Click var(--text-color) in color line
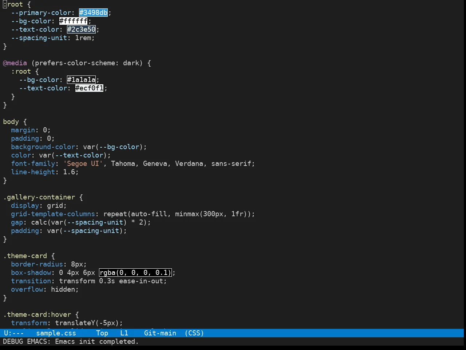Viewport: 466px width, 350px height. [73, 155]
